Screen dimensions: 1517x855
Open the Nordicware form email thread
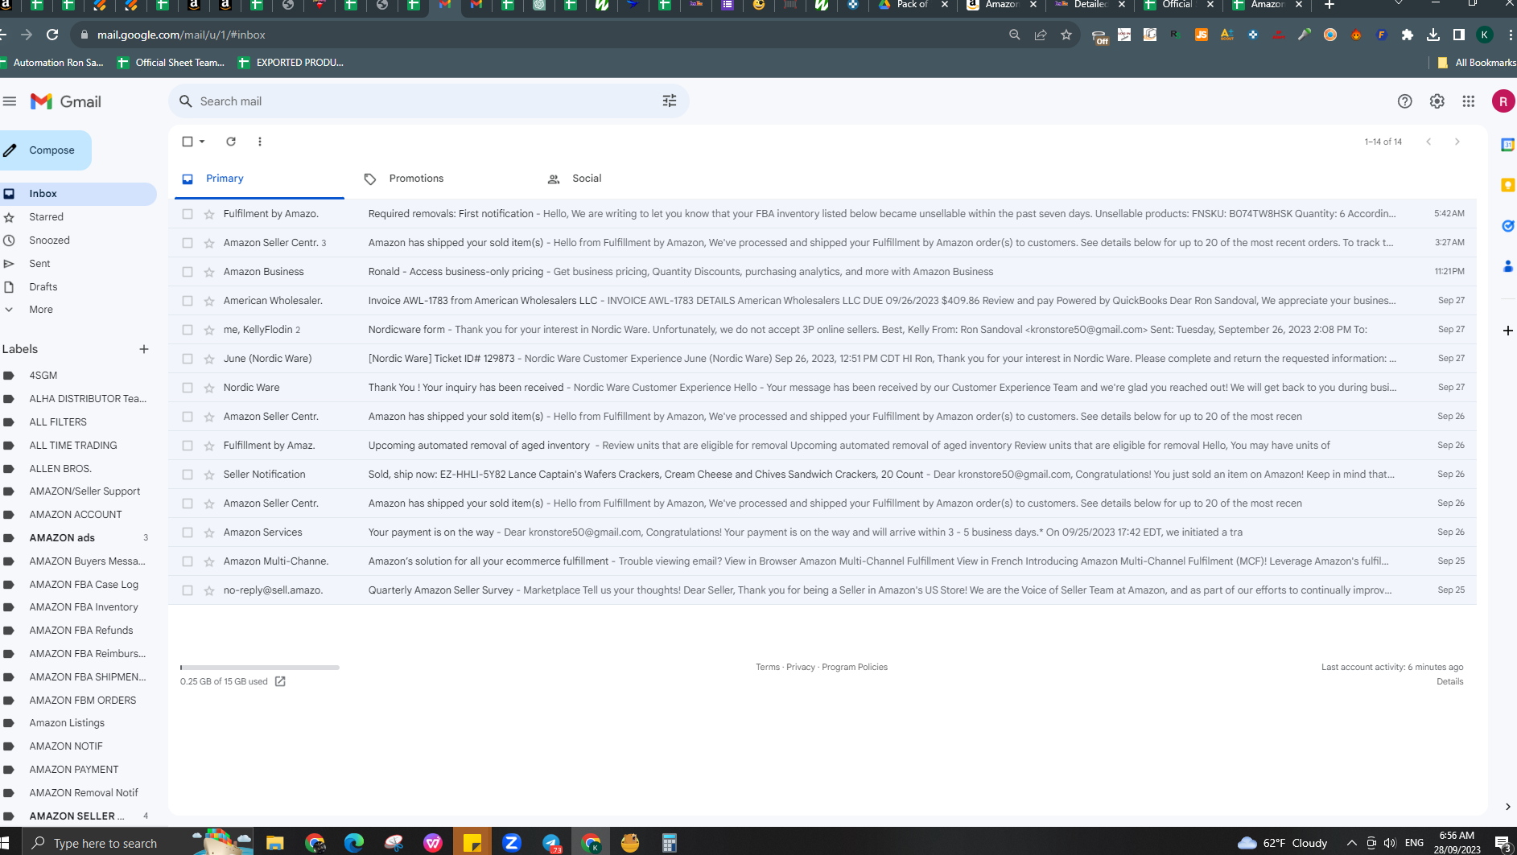(x=822, y=330)
